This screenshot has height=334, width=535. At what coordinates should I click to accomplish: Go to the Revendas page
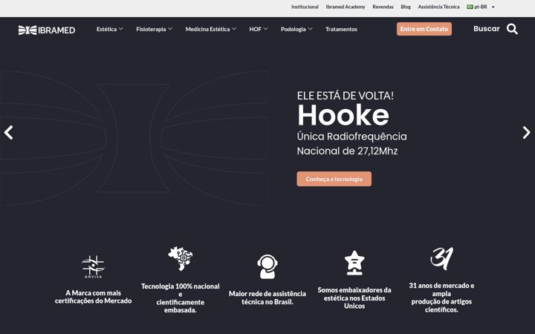[383, 7]
